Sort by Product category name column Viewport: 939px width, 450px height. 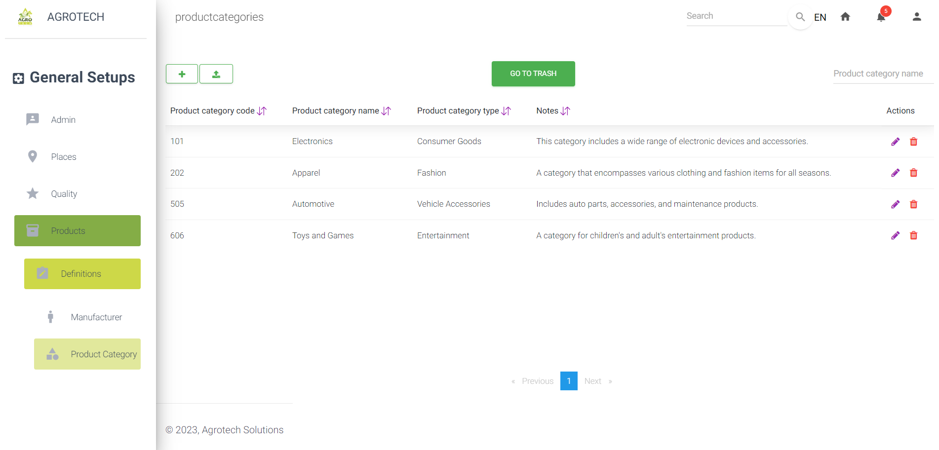click(x=386, y=111)
